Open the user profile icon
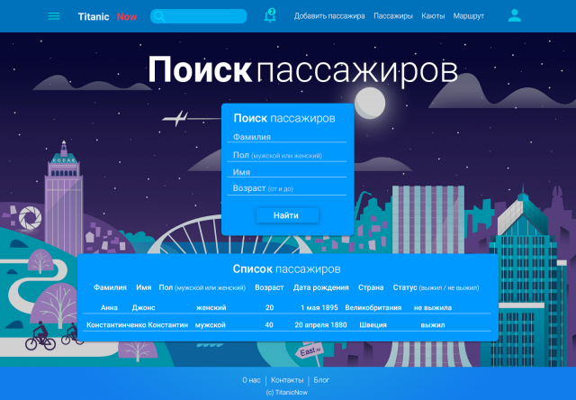 tap(515, 15)
